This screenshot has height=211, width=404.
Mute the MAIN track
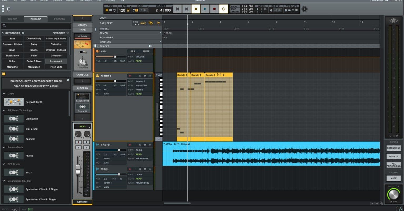click(147, 51)
